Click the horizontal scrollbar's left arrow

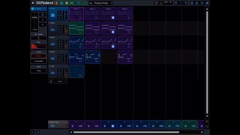pos(71,132)
